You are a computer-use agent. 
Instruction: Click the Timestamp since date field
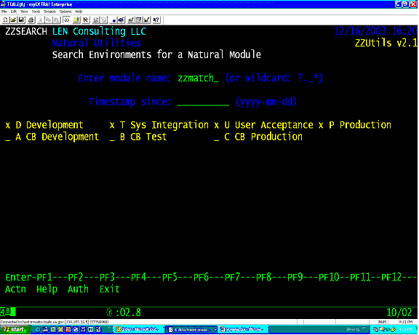(x=204, y=102)
